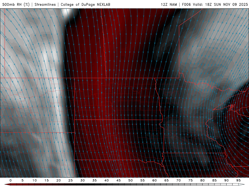Viewport: 249px width, 186px height.
Task: Click the 75 value on the color scale
Action: (190, 180)
